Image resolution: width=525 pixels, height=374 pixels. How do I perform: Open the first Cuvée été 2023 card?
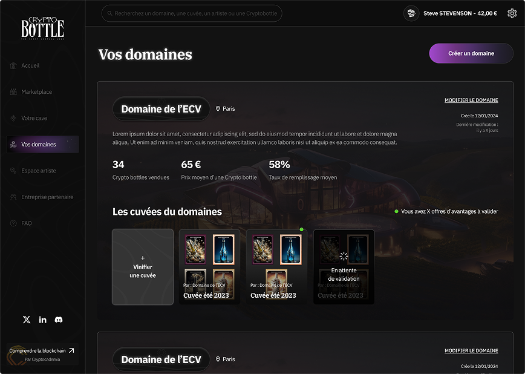pyautogui.click(x=209, y=266)
